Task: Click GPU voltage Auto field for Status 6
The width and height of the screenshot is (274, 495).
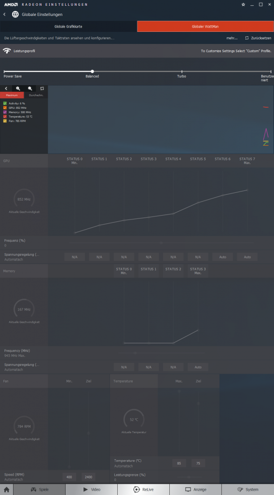Action: pyautogui.click(x=223, y=257)
